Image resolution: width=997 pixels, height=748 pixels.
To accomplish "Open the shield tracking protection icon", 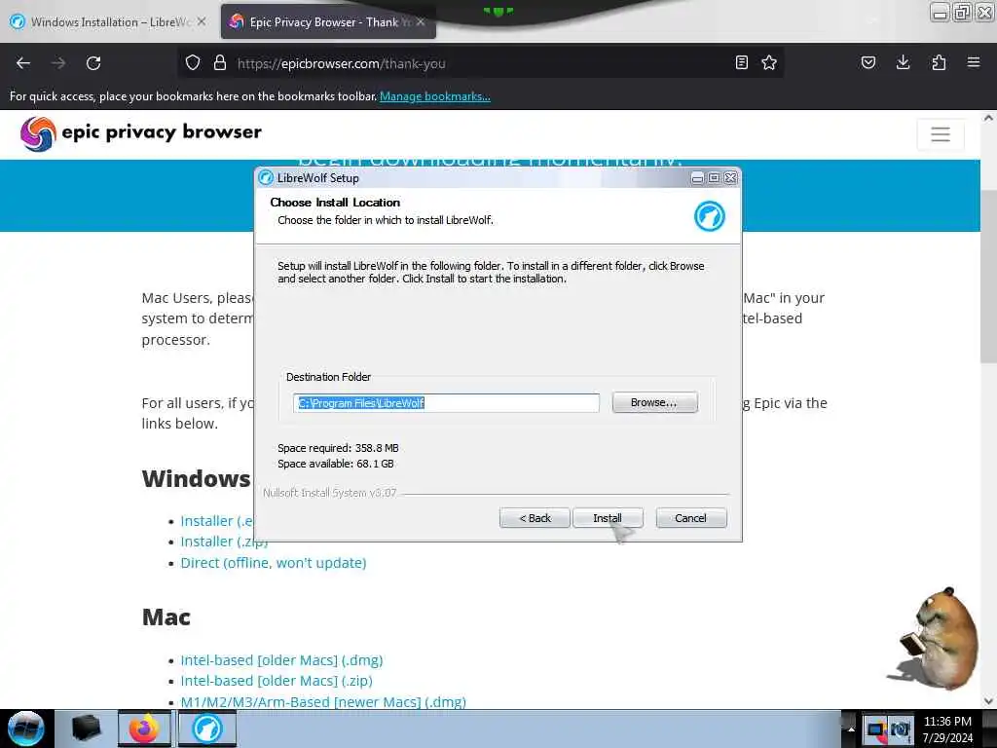I will coord(193,63).
